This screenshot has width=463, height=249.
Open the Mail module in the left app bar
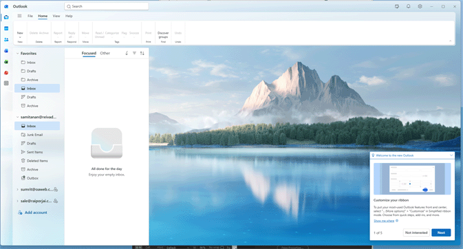tap(6, 17)
